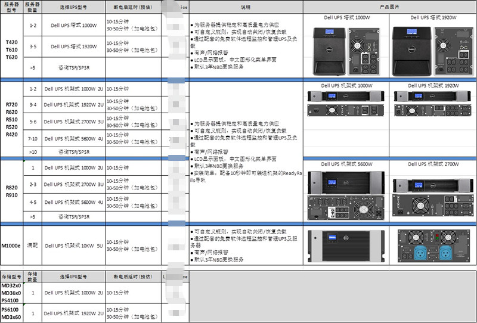
Task: Click the 满配 quantity cell for M1000e
Action: pyautogui.click(x=33, y=246)
